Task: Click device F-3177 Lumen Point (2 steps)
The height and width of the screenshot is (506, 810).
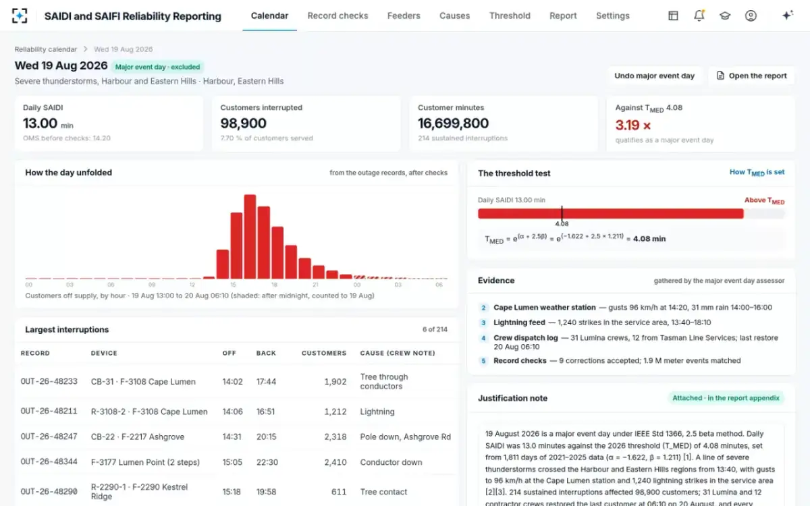Action: (x=145, y=462)
